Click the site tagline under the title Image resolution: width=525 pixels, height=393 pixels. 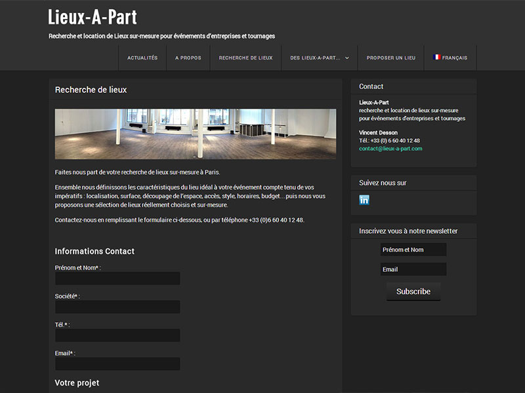click(161, 36)
